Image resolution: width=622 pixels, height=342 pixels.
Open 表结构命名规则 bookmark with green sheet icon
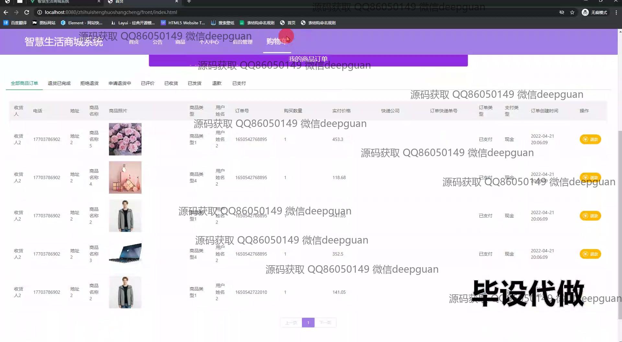[x=257, y=23]
